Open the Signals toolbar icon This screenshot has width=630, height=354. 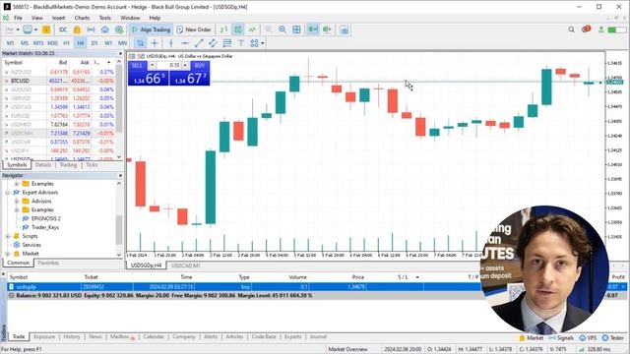click(92, 29)
